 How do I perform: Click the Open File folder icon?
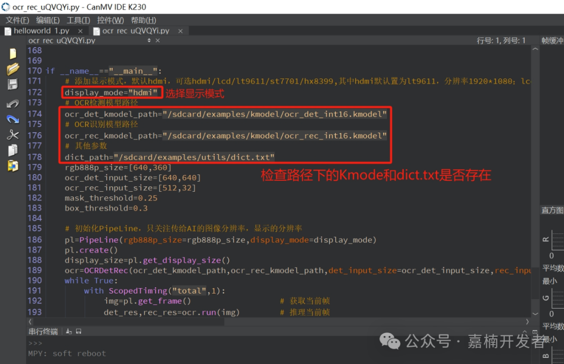[13, 69]
